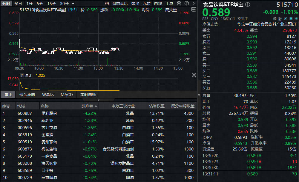Open the 画线 drawing tools button
This screenshot has height=182, width=299.
point(158,4)
